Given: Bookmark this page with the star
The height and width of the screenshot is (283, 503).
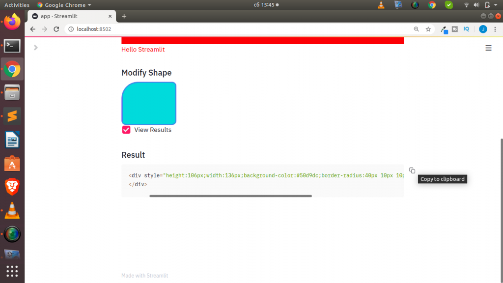Looking at the screenshot, I should pyautogui.click(x=428, y=29).
